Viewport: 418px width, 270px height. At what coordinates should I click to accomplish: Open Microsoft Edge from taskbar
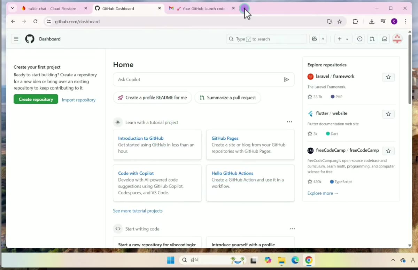click(295, 260)
